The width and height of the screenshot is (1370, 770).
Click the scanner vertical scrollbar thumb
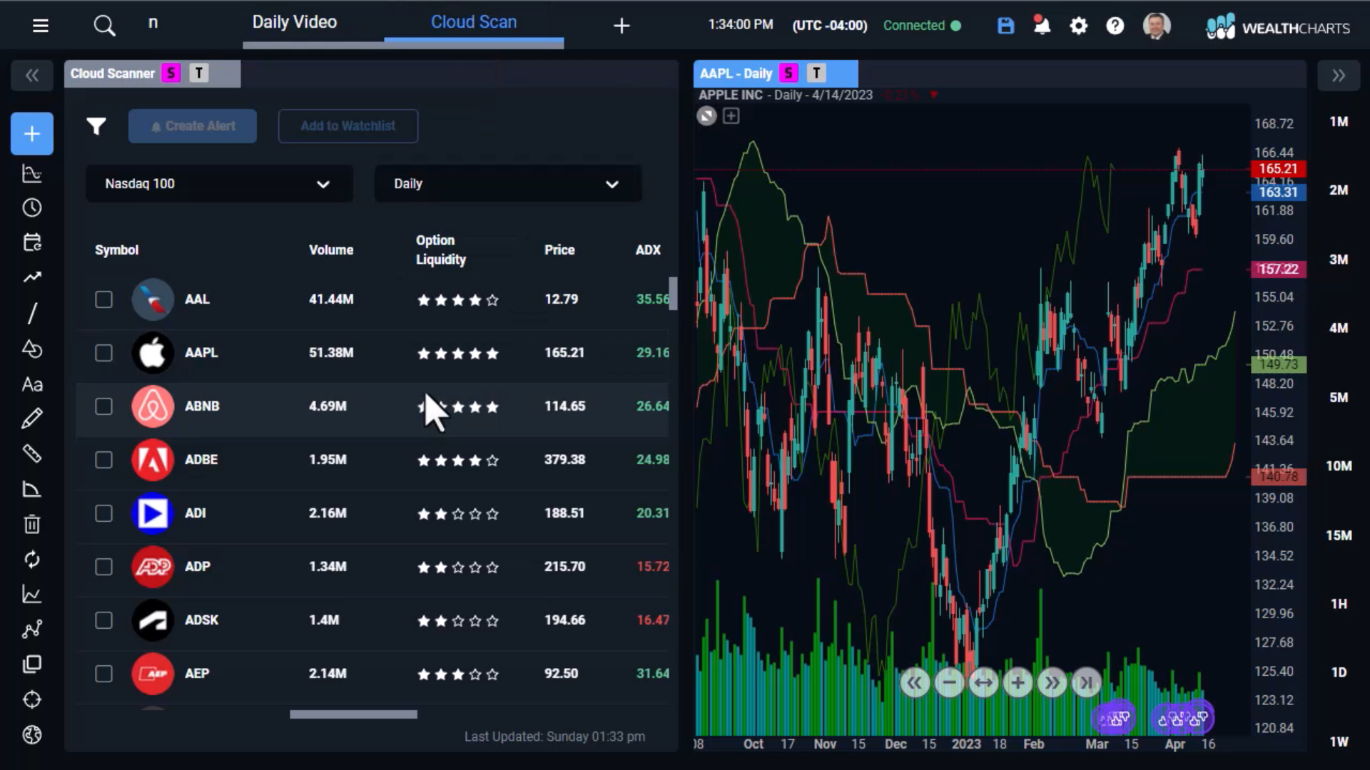coord(673,294)
